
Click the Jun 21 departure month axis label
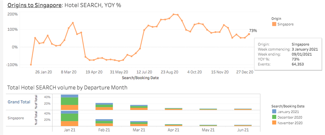(x=243, y=130)
